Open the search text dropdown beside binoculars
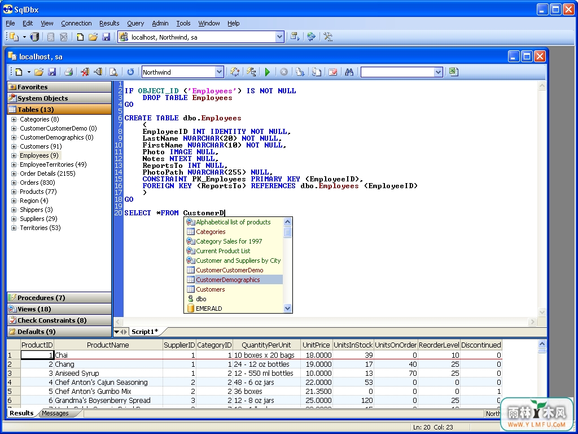This screenshot has width=578, height=434. point(438,72)
